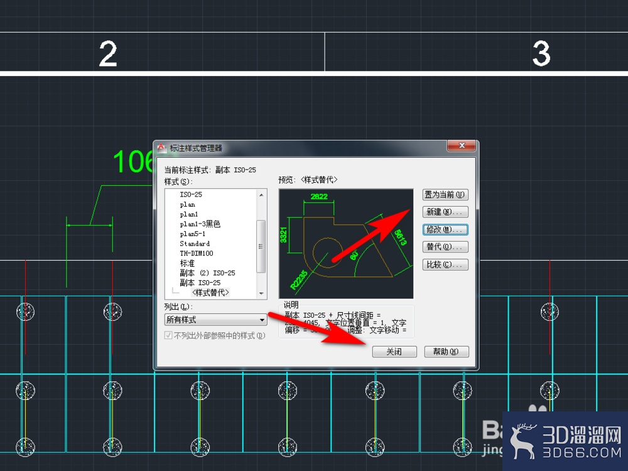Select the Standard style in the list

pyautogui.click(x=195, y=244)
